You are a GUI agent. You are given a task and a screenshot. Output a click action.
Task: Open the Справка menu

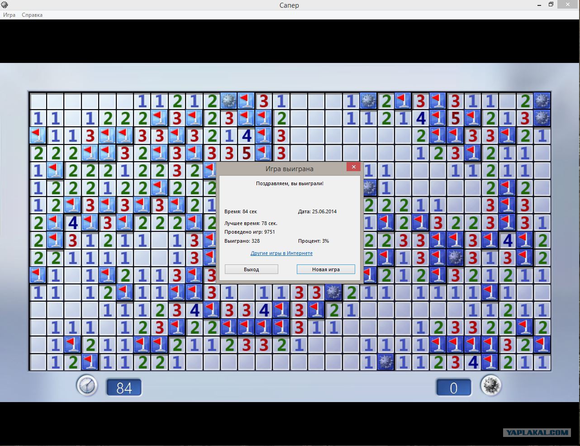(32, 15)
